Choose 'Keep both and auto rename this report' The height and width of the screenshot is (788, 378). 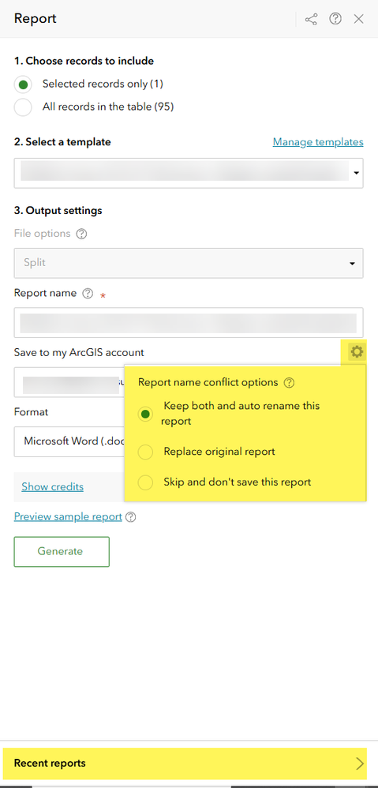(145, 414)
